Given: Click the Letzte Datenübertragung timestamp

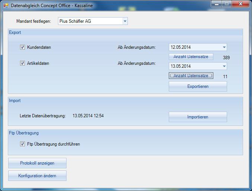Looking at the screenshot, I should pyautogui.click(x=88, y=116).
